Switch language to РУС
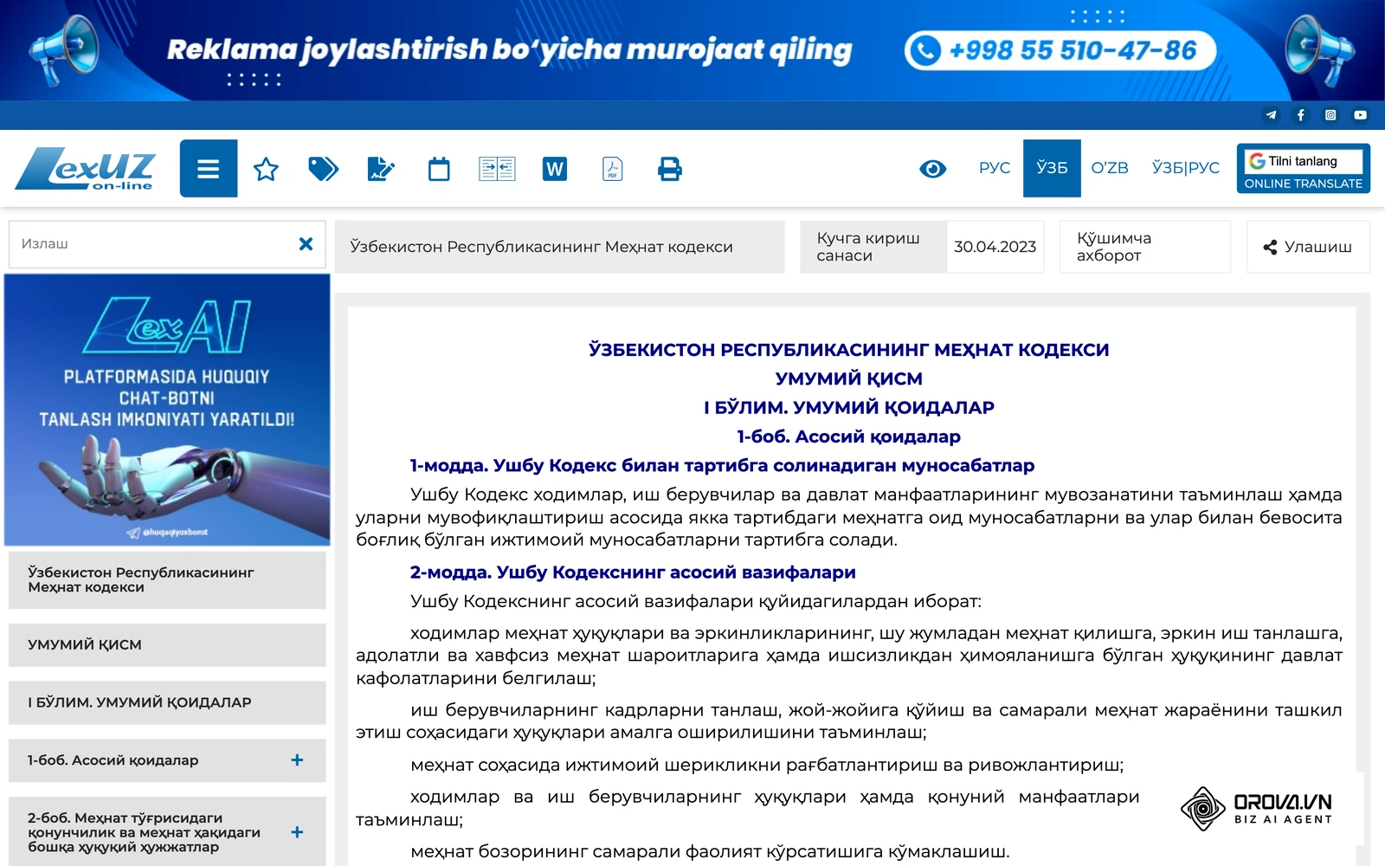1385x866 pixels. point(995,168)
